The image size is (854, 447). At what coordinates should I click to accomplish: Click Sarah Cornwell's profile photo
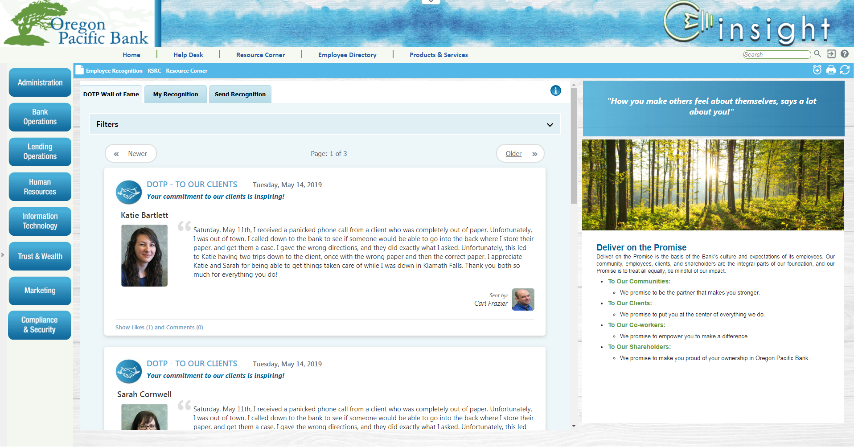tap(144, 417)
